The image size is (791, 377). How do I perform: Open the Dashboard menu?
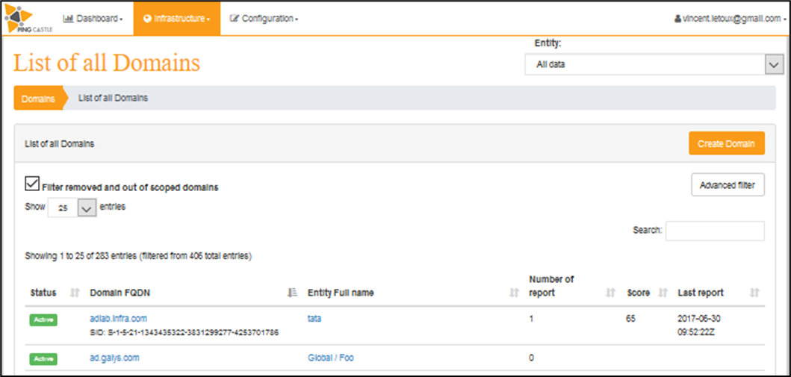pyautogui.click(x=93, y=19)
